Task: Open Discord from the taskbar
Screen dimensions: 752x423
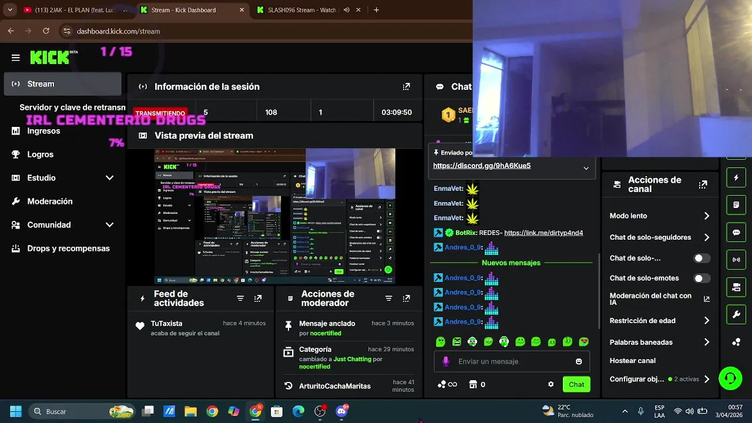Action: click(x=341, y=411)
